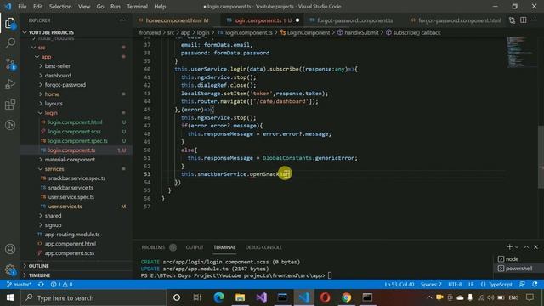Go to line via Ln 53, Col 40

coord(399,284)
